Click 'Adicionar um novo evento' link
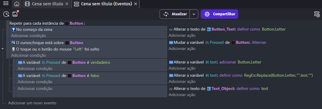The height and width of the screenshot is (109, 322). tap(32, 103)
